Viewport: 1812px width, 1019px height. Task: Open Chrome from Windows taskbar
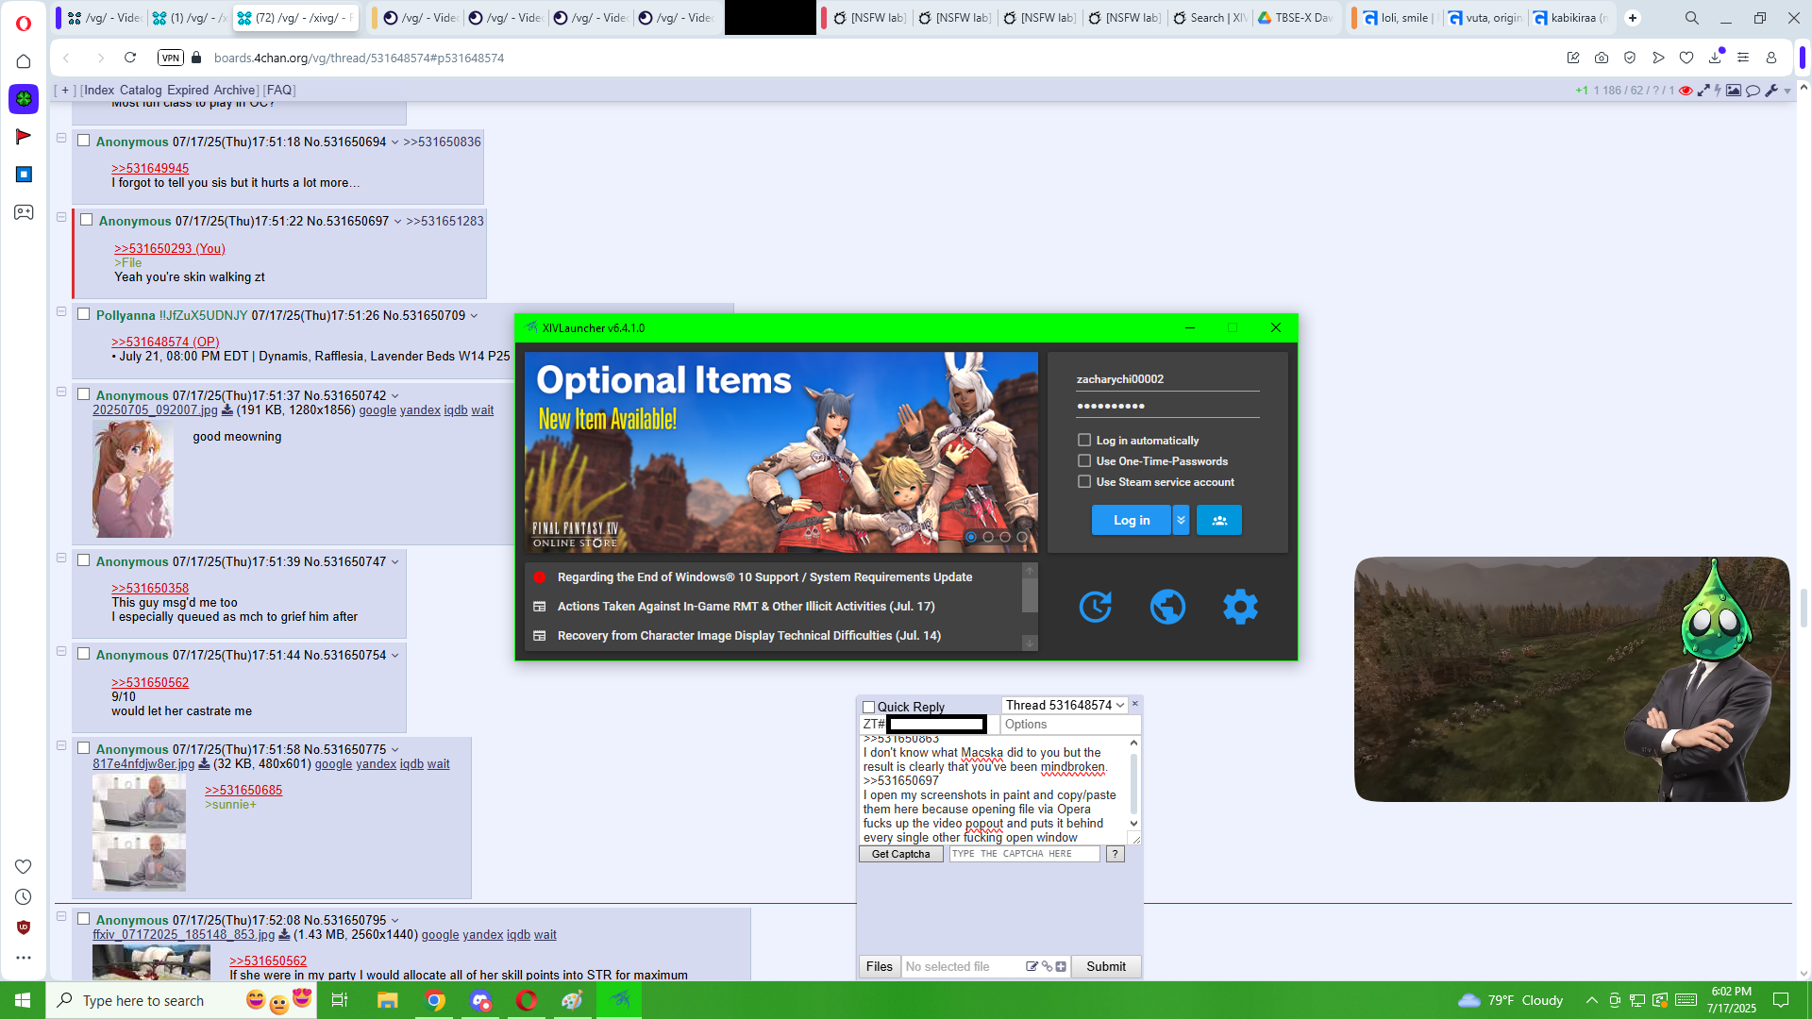pos(434,1000)
